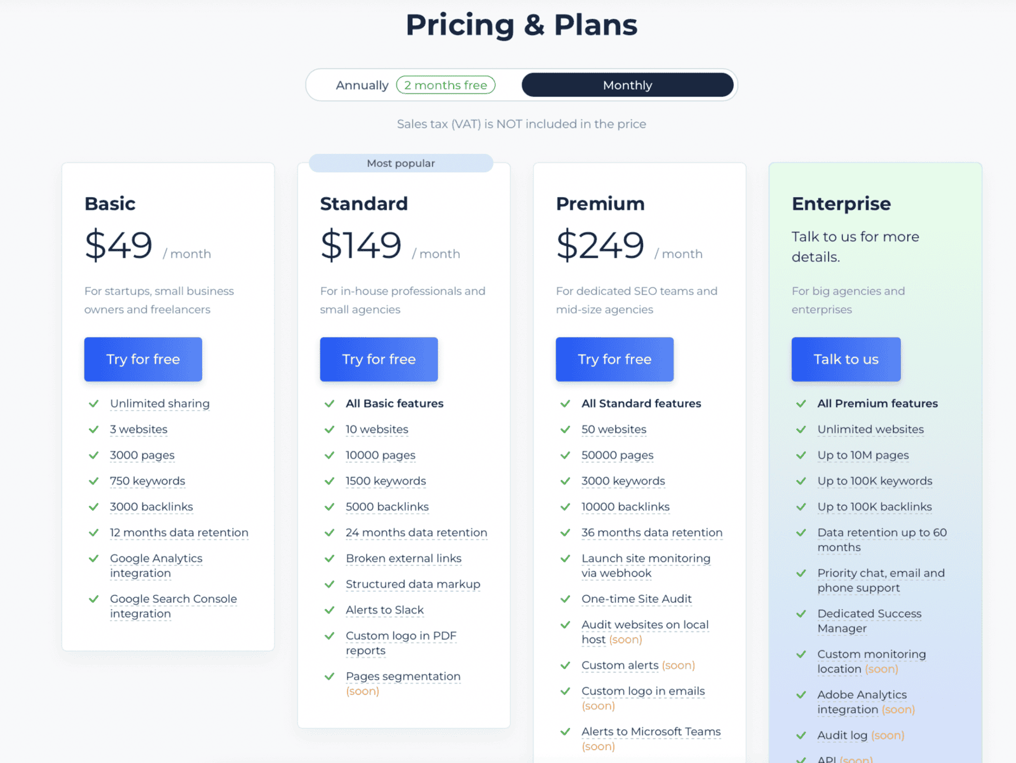1016x763 pixels.
Task: Click Priority chat, email and phone support
Action: (x=881, y=580)
